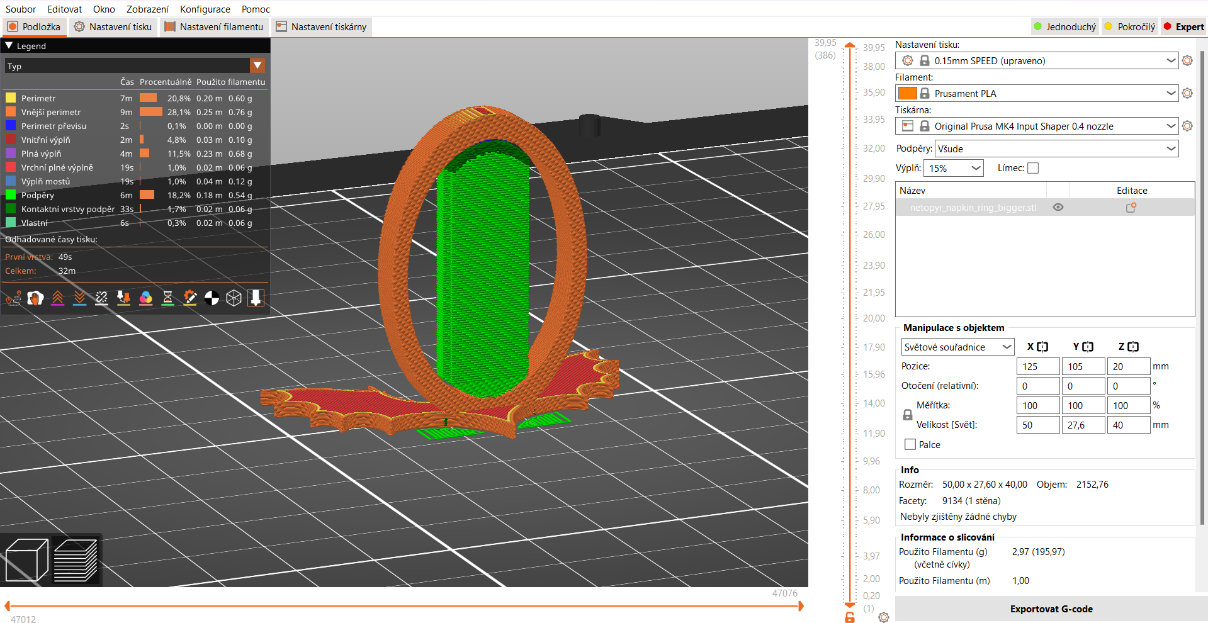
Task: Toggle Retractions up-arrows icon
Action: click(58, 298)
